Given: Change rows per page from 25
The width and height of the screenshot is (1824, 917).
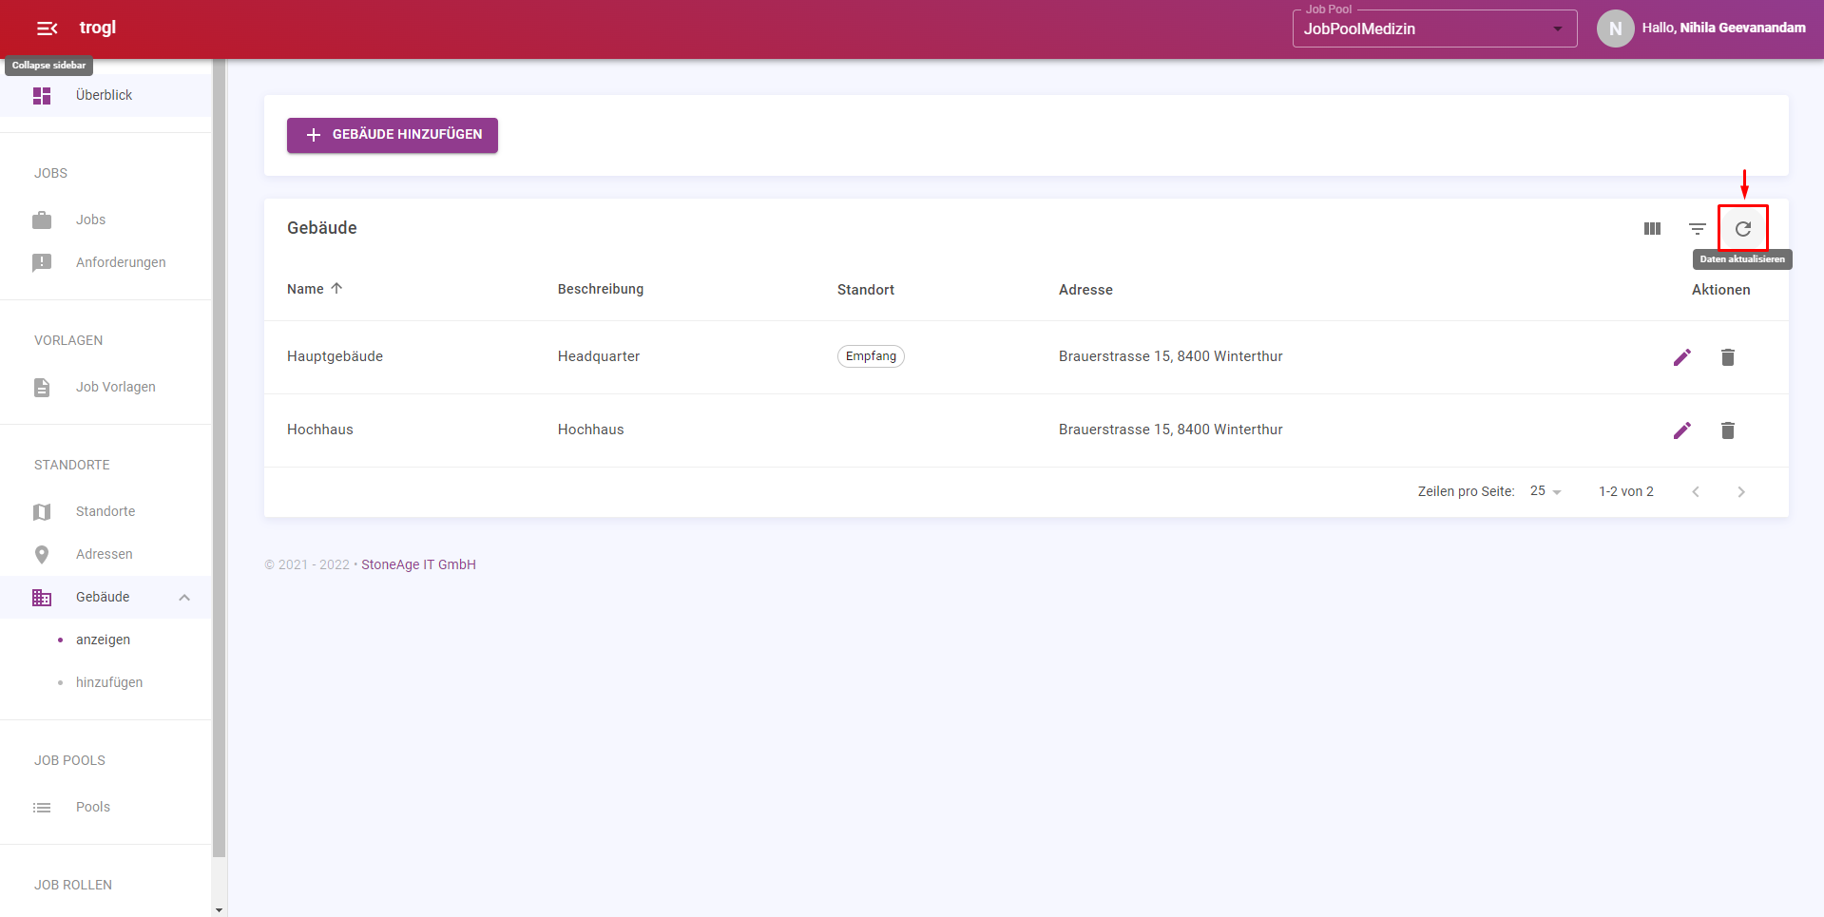Looking at the screenshot, I should pos(1546,491).
